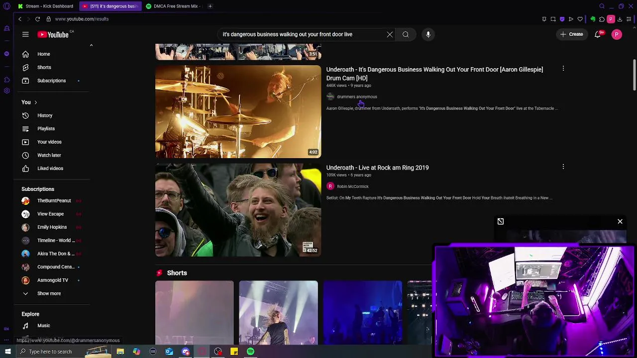Click the pin icon in address bar
This screenshot has width=637, height=358.
pos(544,19)
